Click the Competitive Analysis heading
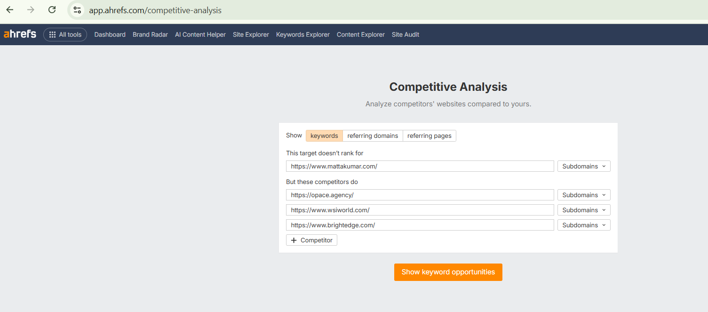This screenshot has height=312, width=708. pos(448,87)
